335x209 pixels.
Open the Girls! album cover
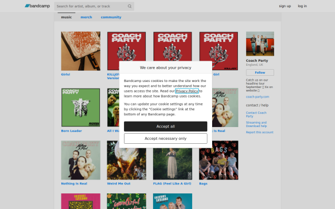tap(81, 51)
